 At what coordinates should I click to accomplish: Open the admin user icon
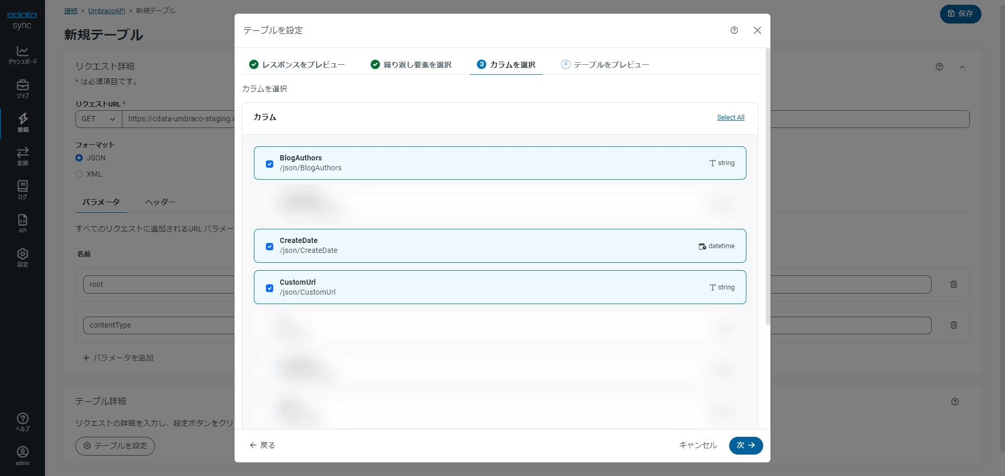click(x=23, y=456)
